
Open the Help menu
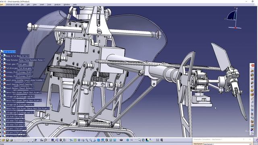pos(75,4)
